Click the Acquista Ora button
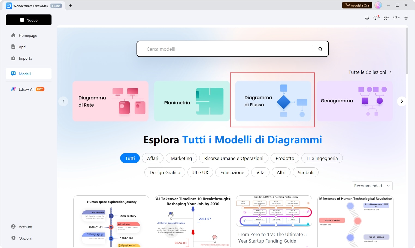 point(357,5)
